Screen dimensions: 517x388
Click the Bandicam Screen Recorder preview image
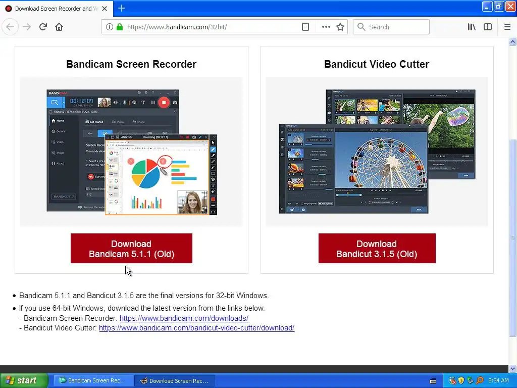[x=132, y=152]
